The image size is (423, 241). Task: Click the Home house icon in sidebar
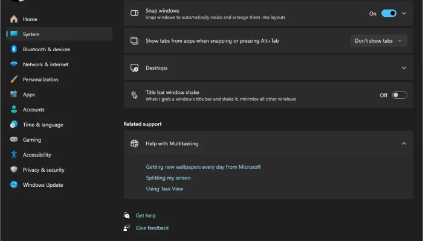click(14, 19)
